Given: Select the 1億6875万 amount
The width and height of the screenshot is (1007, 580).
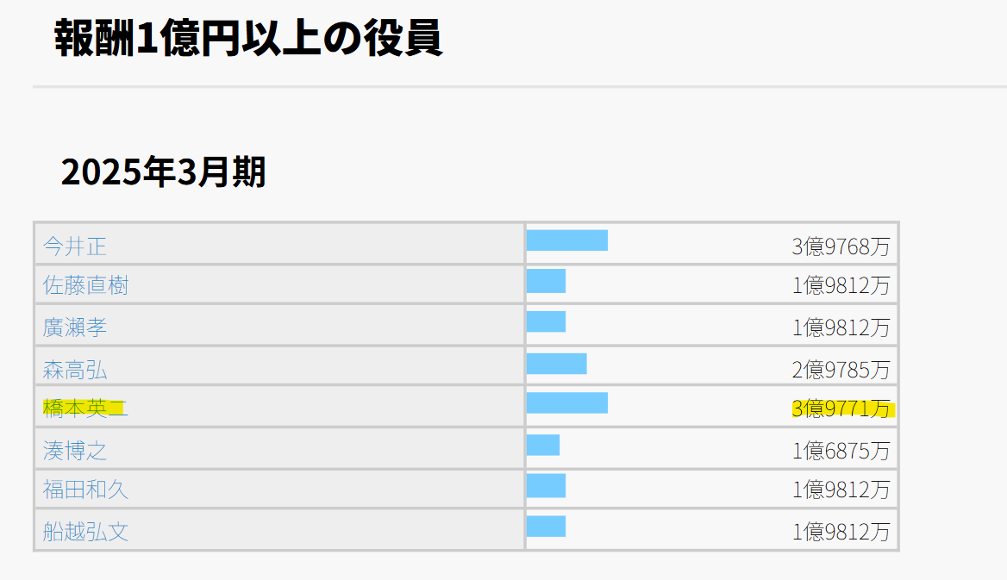Looking at the screenshot, I should pos(841,451).
